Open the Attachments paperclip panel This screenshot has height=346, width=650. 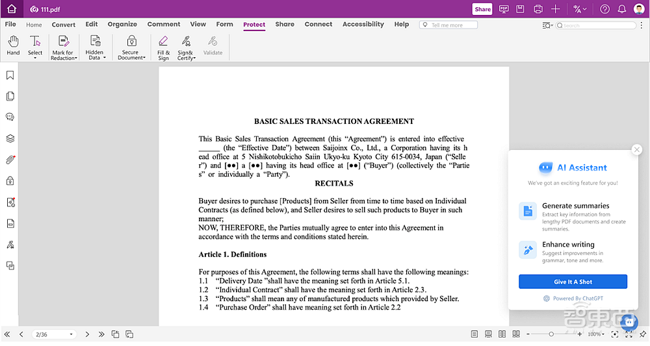click(10, 160)
